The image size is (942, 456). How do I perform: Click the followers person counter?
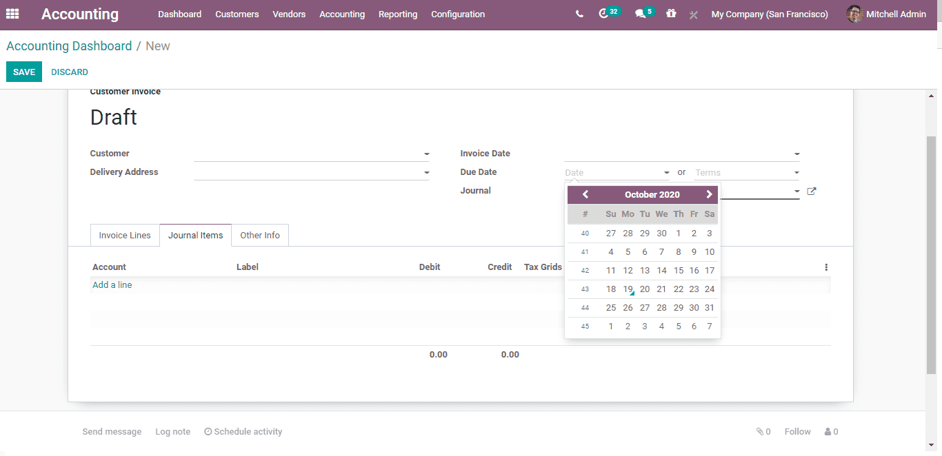point(831,432)
